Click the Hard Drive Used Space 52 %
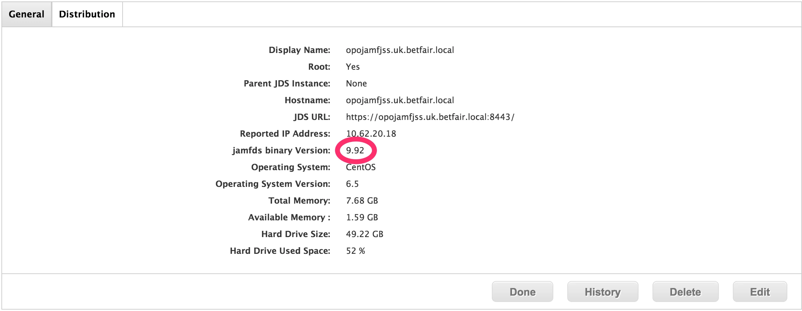The width and height of the screenshot is (802, 311). [x=356, y=251]
